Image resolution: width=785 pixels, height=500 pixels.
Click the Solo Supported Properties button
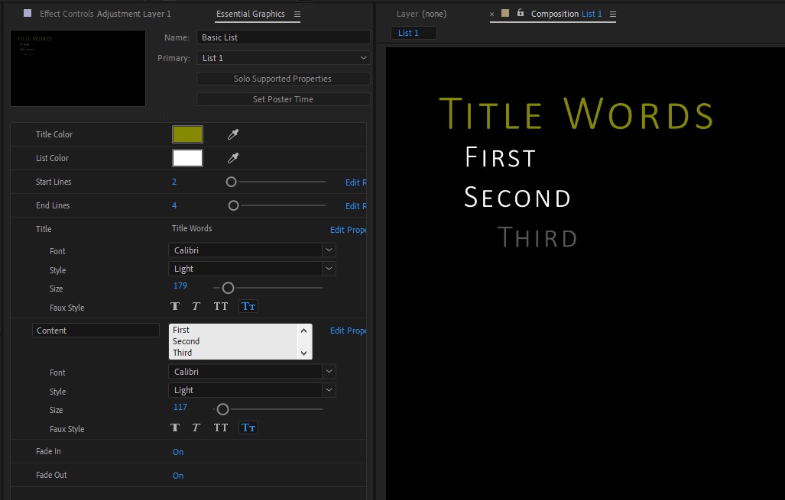[x=283, y=79]
